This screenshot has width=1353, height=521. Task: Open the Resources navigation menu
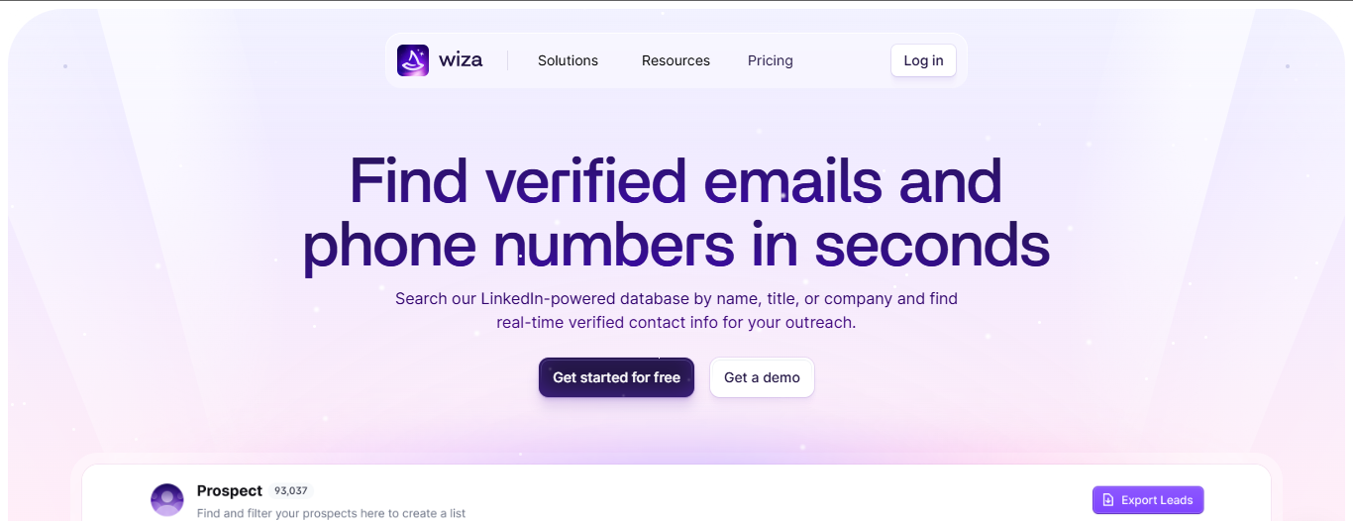[676, 60]
